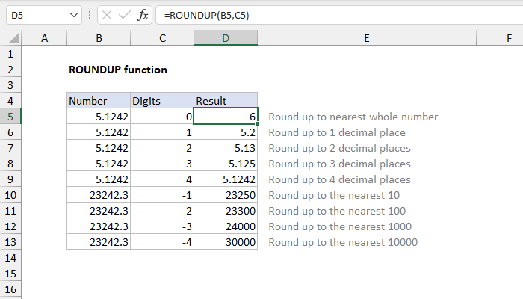523x299 pixels.
Task: Select row 2 header
Action: click(x=10, y=70)
